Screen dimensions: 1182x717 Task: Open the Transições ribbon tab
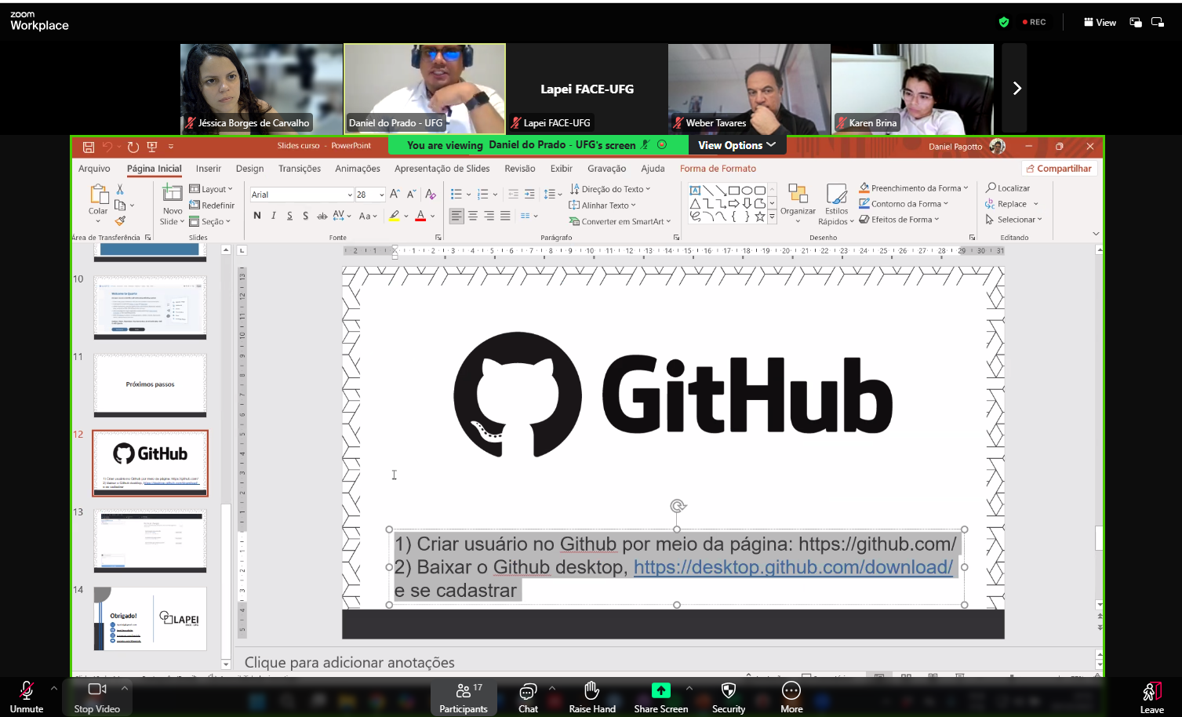(299, 169)
